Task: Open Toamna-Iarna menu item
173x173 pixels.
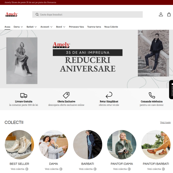Action: pyautogui.click(x=94, y=27)
